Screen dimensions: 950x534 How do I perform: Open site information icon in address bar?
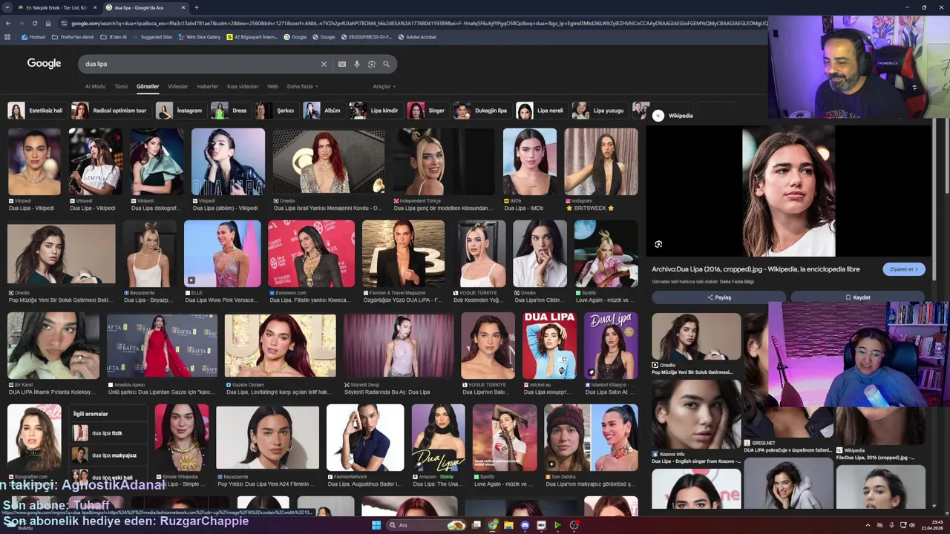click(x=65, y=23)
